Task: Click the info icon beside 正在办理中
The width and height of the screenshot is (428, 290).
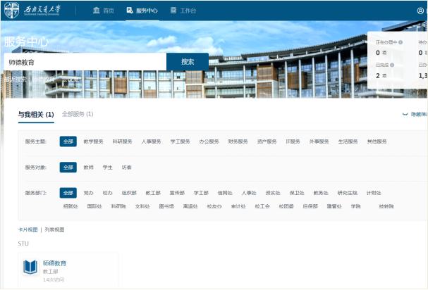Action: (401, 42)
